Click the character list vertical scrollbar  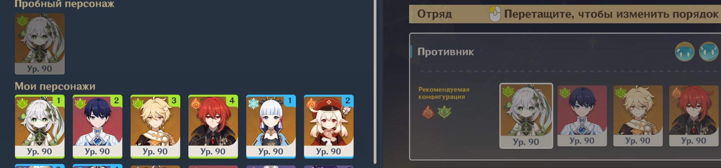click(375, 82)
